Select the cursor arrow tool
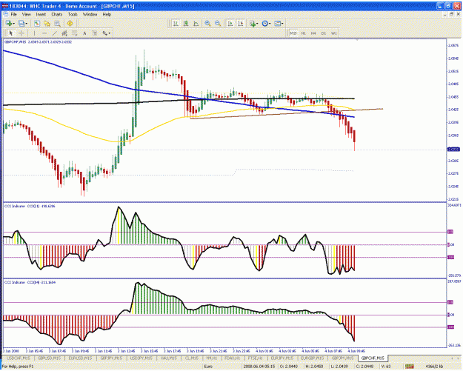 [x=11, y=33]
